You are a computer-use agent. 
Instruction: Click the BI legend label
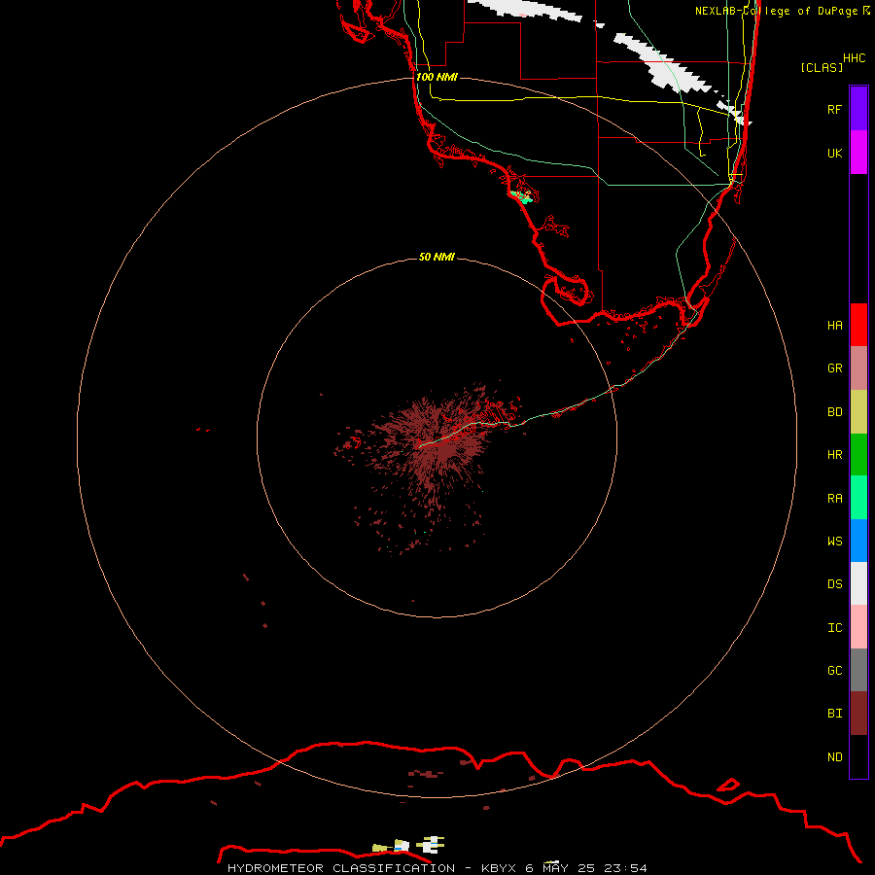[x=834, y=714]
